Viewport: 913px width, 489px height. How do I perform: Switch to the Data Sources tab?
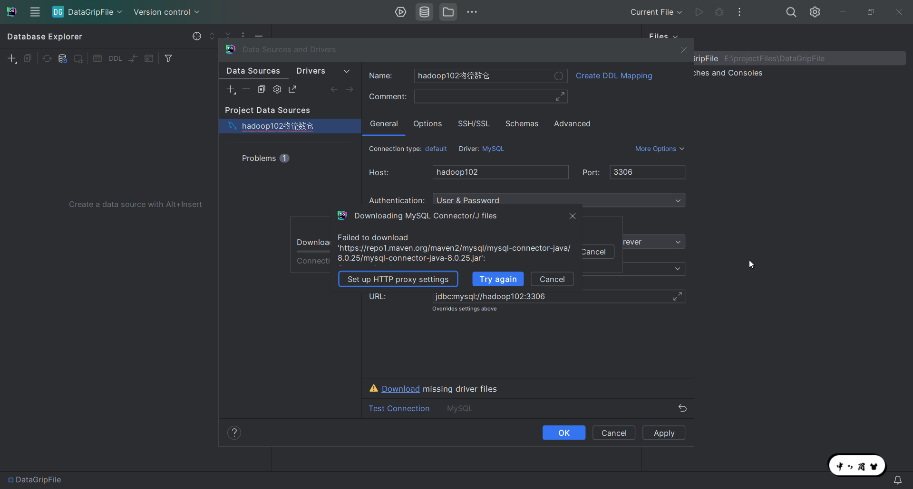253,71
